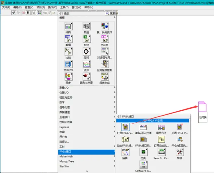
Task: Select the highlighted FPGA接口 palette category
Action: [87, 152]
